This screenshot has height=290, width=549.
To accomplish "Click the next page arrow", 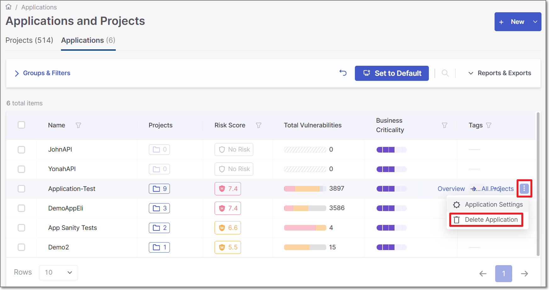I will point(524,273).
